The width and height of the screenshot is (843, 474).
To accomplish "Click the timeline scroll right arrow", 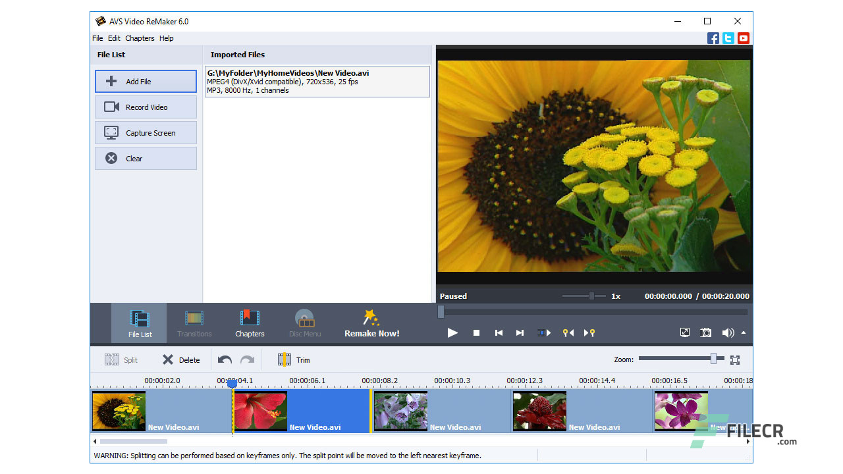I will [x=748, y=442].
